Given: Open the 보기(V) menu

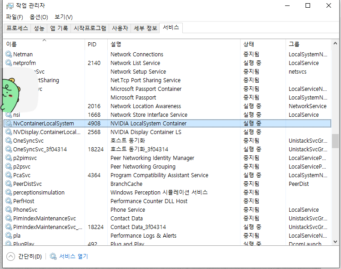Looking at the screenshot, I should click(64, 17).
